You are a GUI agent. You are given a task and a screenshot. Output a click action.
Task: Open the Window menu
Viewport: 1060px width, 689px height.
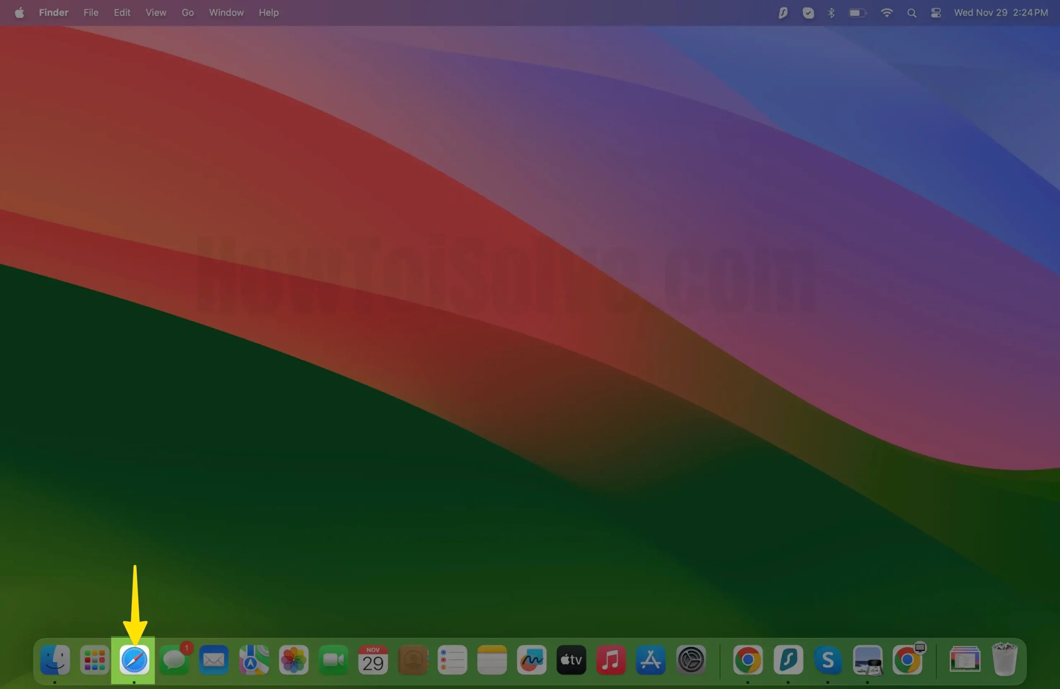pyautogui.click(x=226, y=12)
